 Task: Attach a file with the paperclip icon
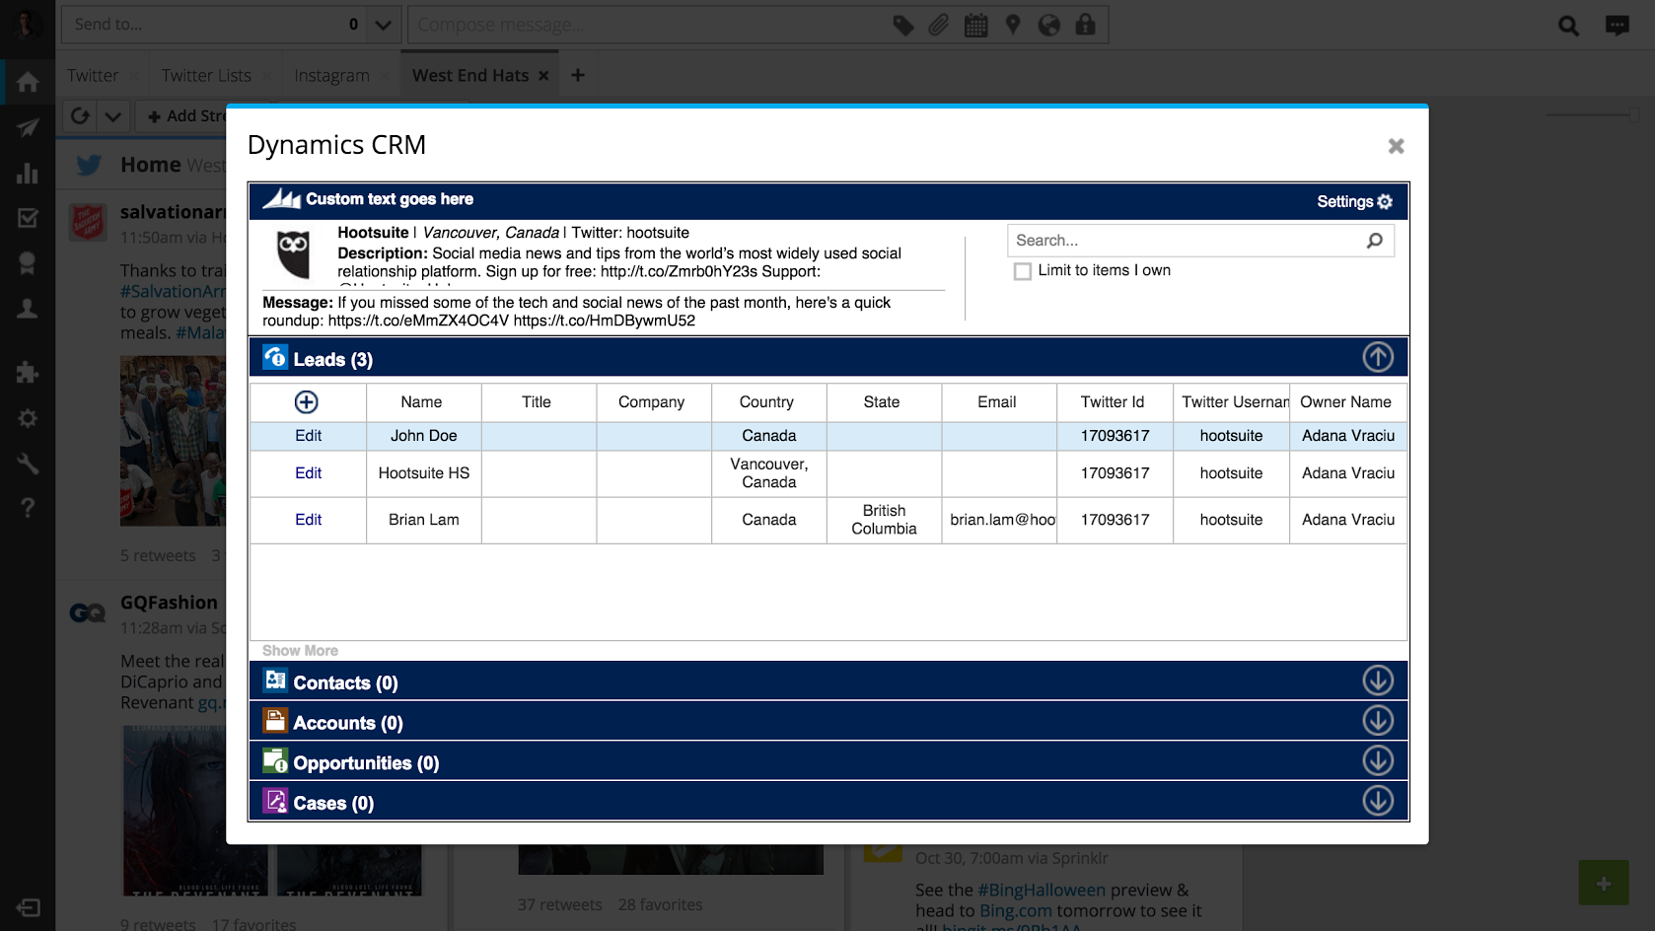click(938, 25)
